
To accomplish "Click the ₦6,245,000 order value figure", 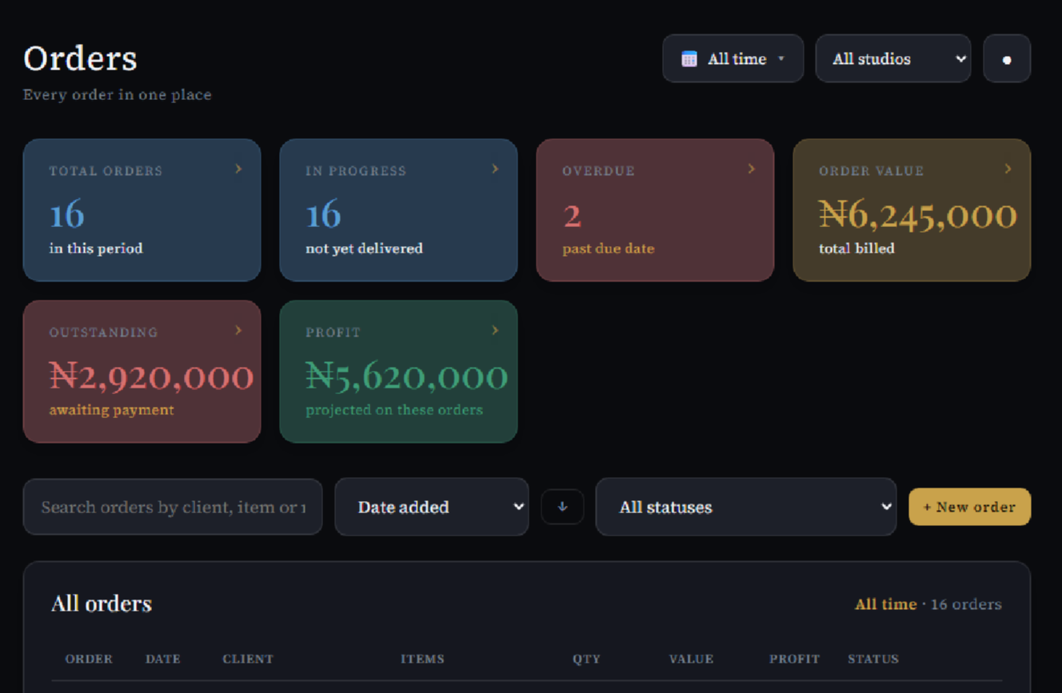I will [918, 215].
